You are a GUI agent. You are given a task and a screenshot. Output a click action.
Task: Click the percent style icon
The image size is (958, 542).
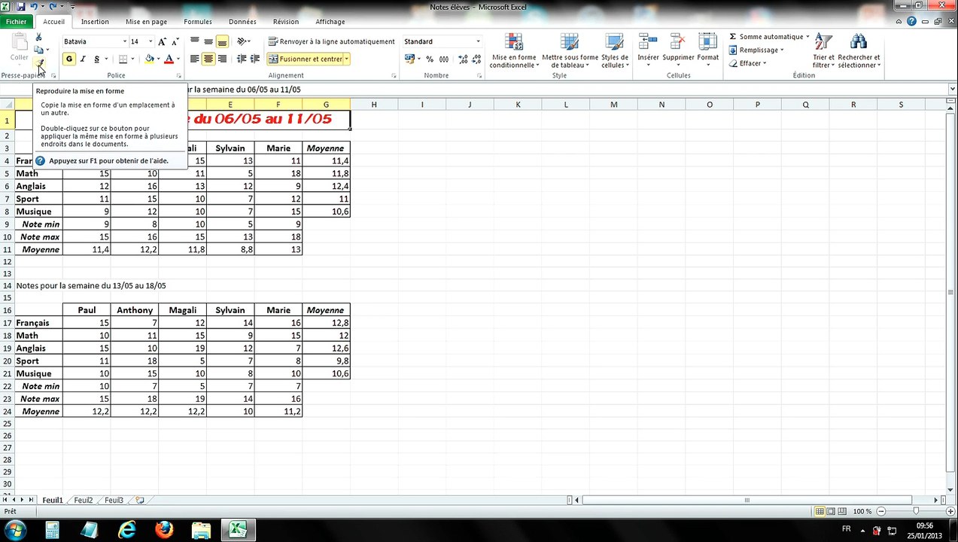click(x=430, y=59)
